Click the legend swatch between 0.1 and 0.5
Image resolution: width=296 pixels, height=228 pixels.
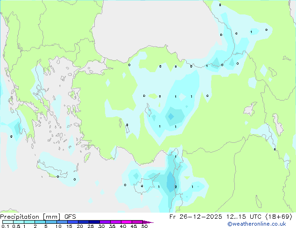pyautogui.click(x=8, y=222)
